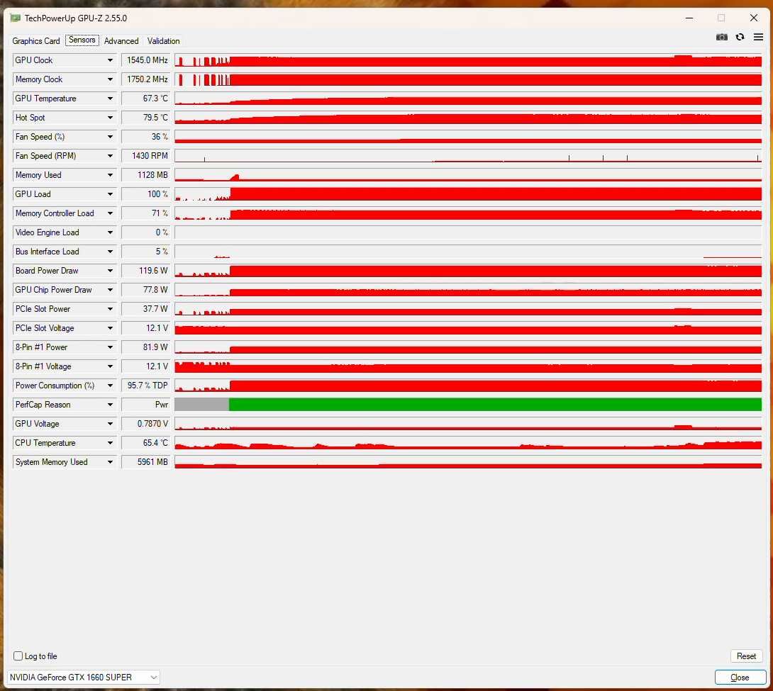Viewport: 773px width, 691px height.
Task: Click the 1545.0 MHz GPU Clock value
Action: [x=146, y=60]
